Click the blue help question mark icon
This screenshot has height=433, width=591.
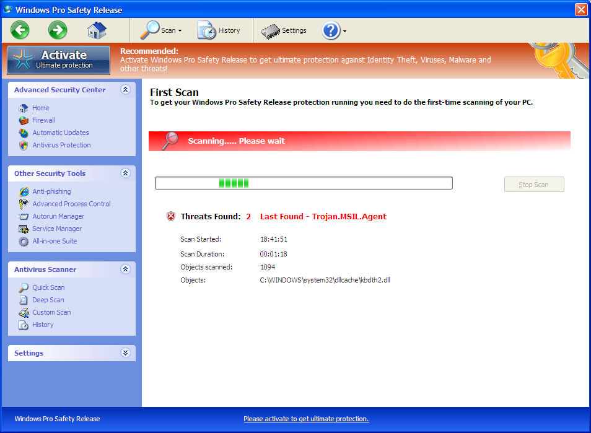331,30
